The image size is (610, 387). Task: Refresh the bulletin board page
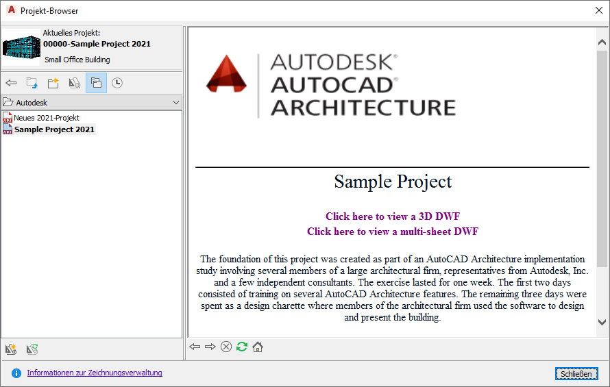pos(242,347)
